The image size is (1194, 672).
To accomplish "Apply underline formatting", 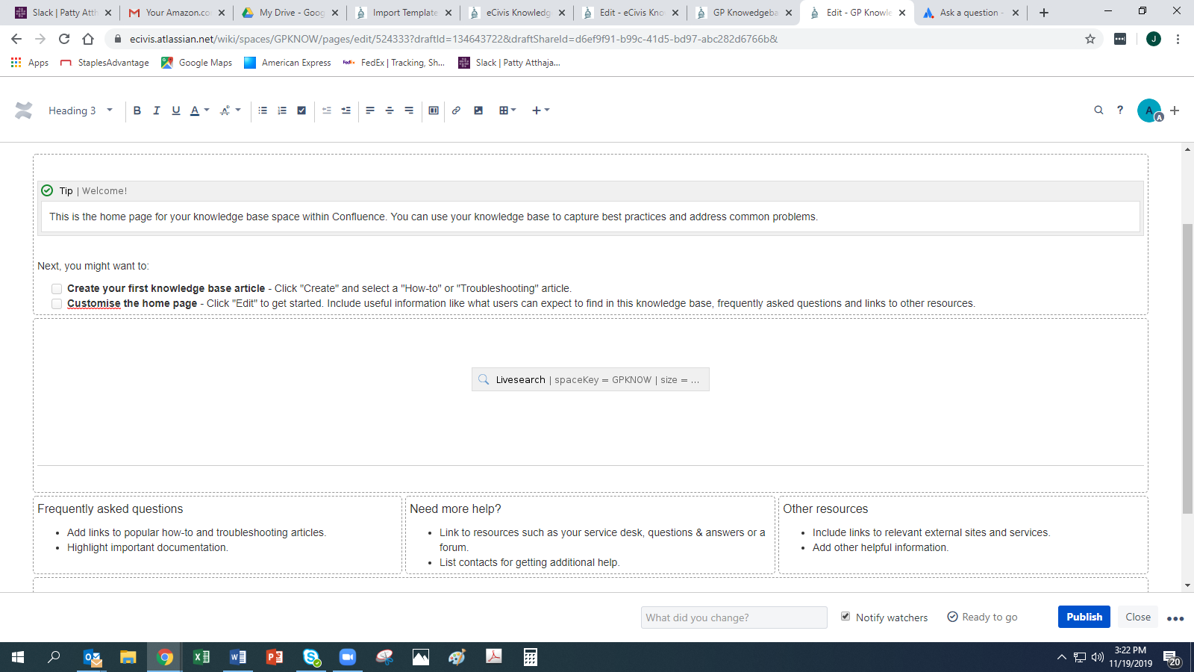I will [175, 111].
